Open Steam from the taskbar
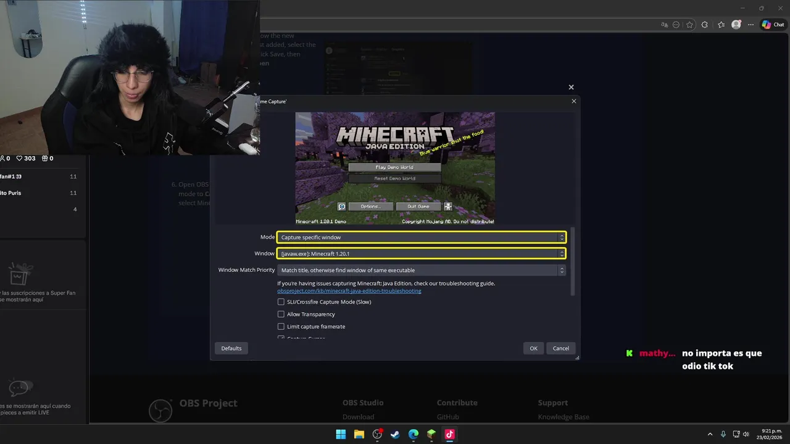 coord(395,434)
